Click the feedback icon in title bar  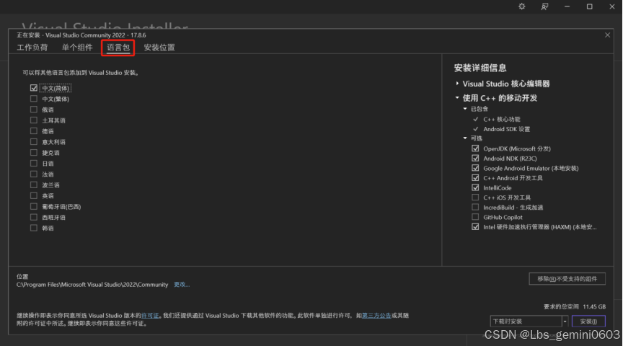(544, 6)
